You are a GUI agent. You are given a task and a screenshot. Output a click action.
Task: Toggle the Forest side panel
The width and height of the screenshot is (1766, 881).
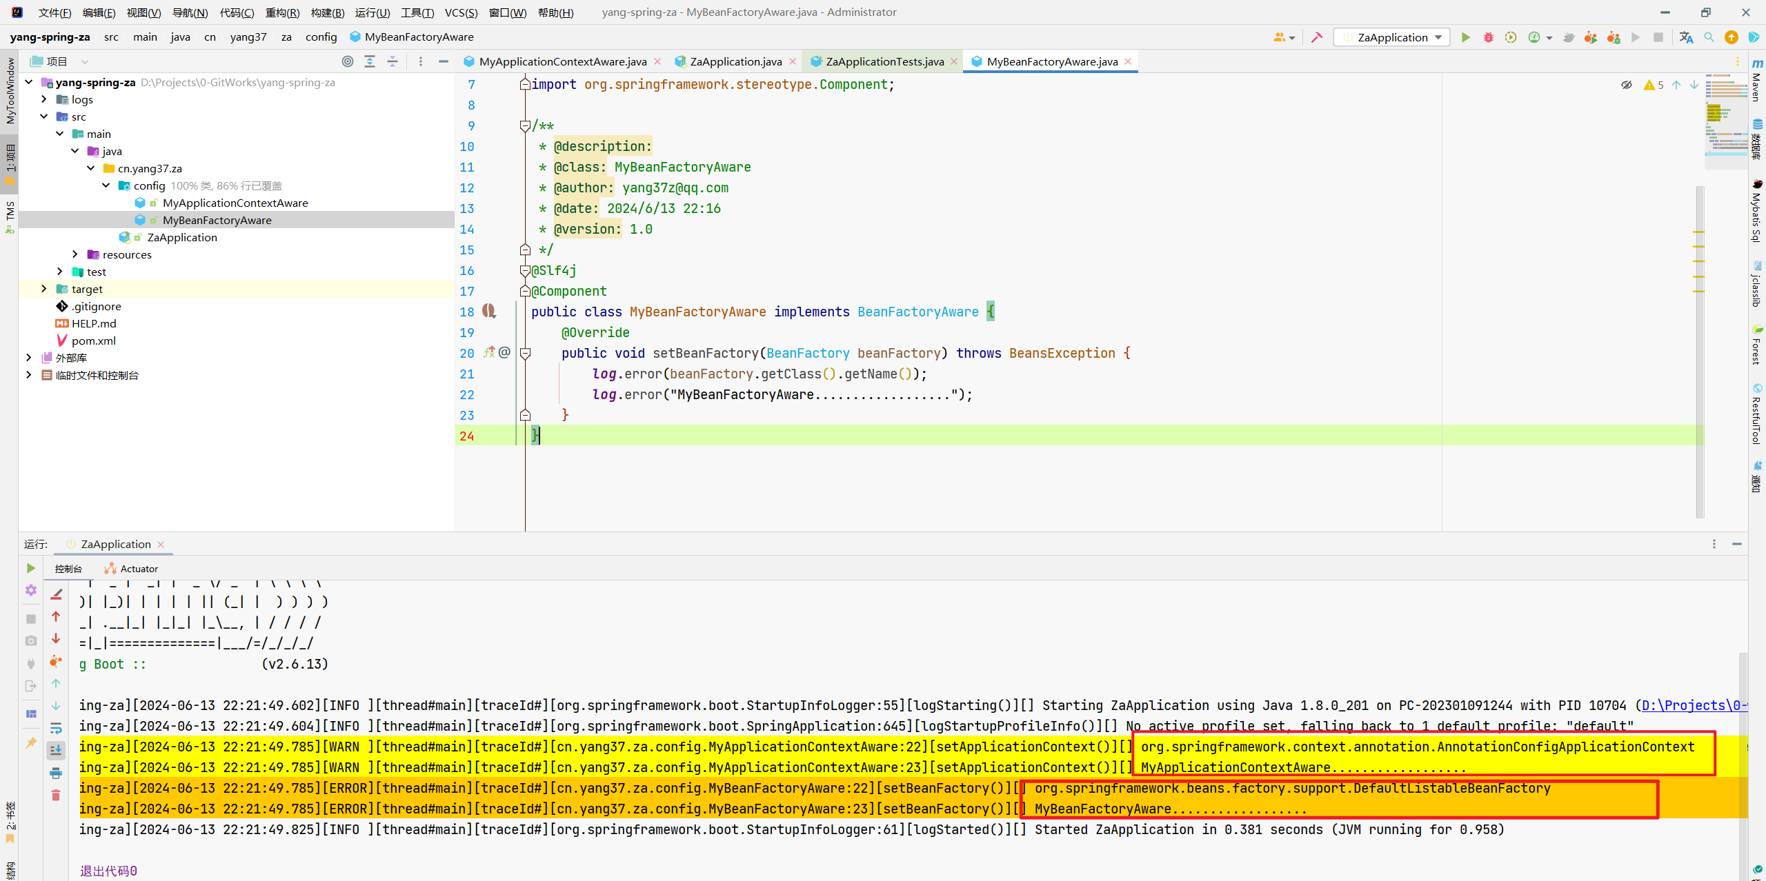click(1756, 345)
